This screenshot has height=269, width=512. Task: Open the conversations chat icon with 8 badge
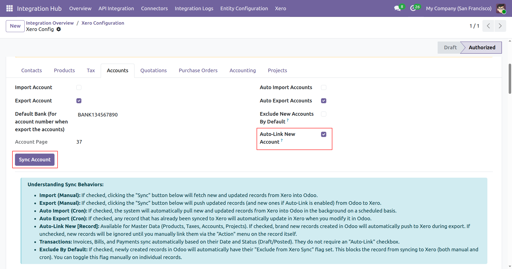click(x=399, y=8)
